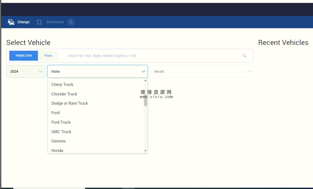Open the Model dropdown
Image resolution: width=313 pixels, height=189 pixels.
[x=202, y=71]
